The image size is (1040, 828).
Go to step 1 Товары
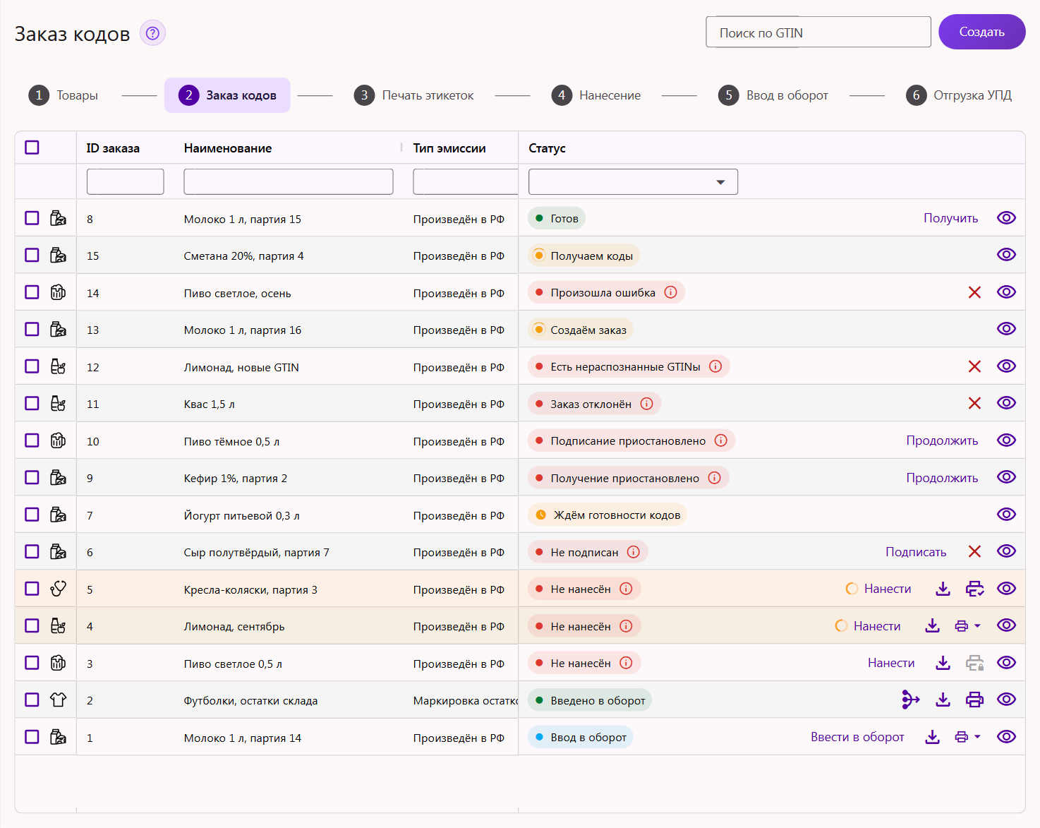click(64, 95)
